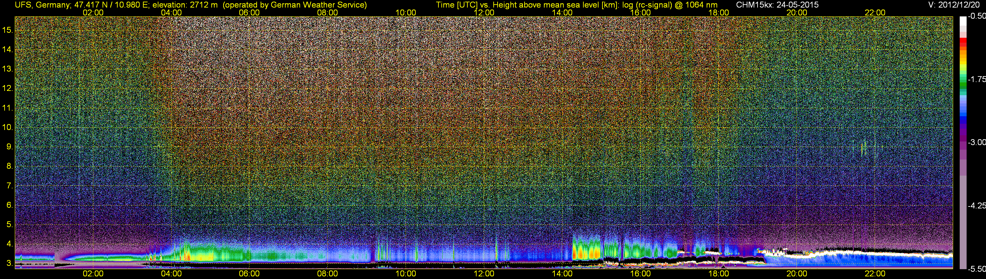Click the station text "UFS, Germany; 47.417 N / 10.980 E"
This screenshot has width=986, height=279.
(82, 5)
